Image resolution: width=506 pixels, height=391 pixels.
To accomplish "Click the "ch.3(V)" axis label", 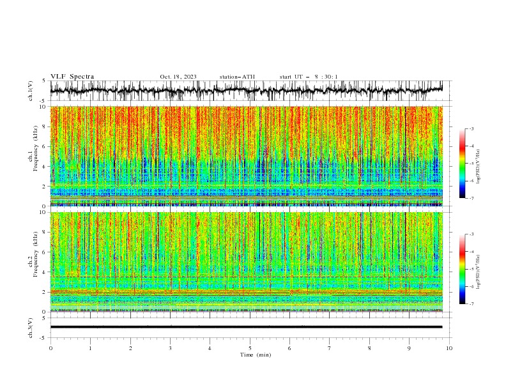I will coord(31,328).
